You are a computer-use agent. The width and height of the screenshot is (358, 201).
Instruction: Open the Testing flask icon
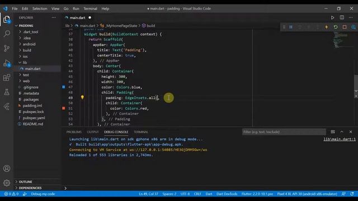pos(7,92)
